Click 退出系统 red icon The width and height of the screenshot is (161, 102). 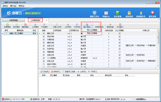point(153,13)
